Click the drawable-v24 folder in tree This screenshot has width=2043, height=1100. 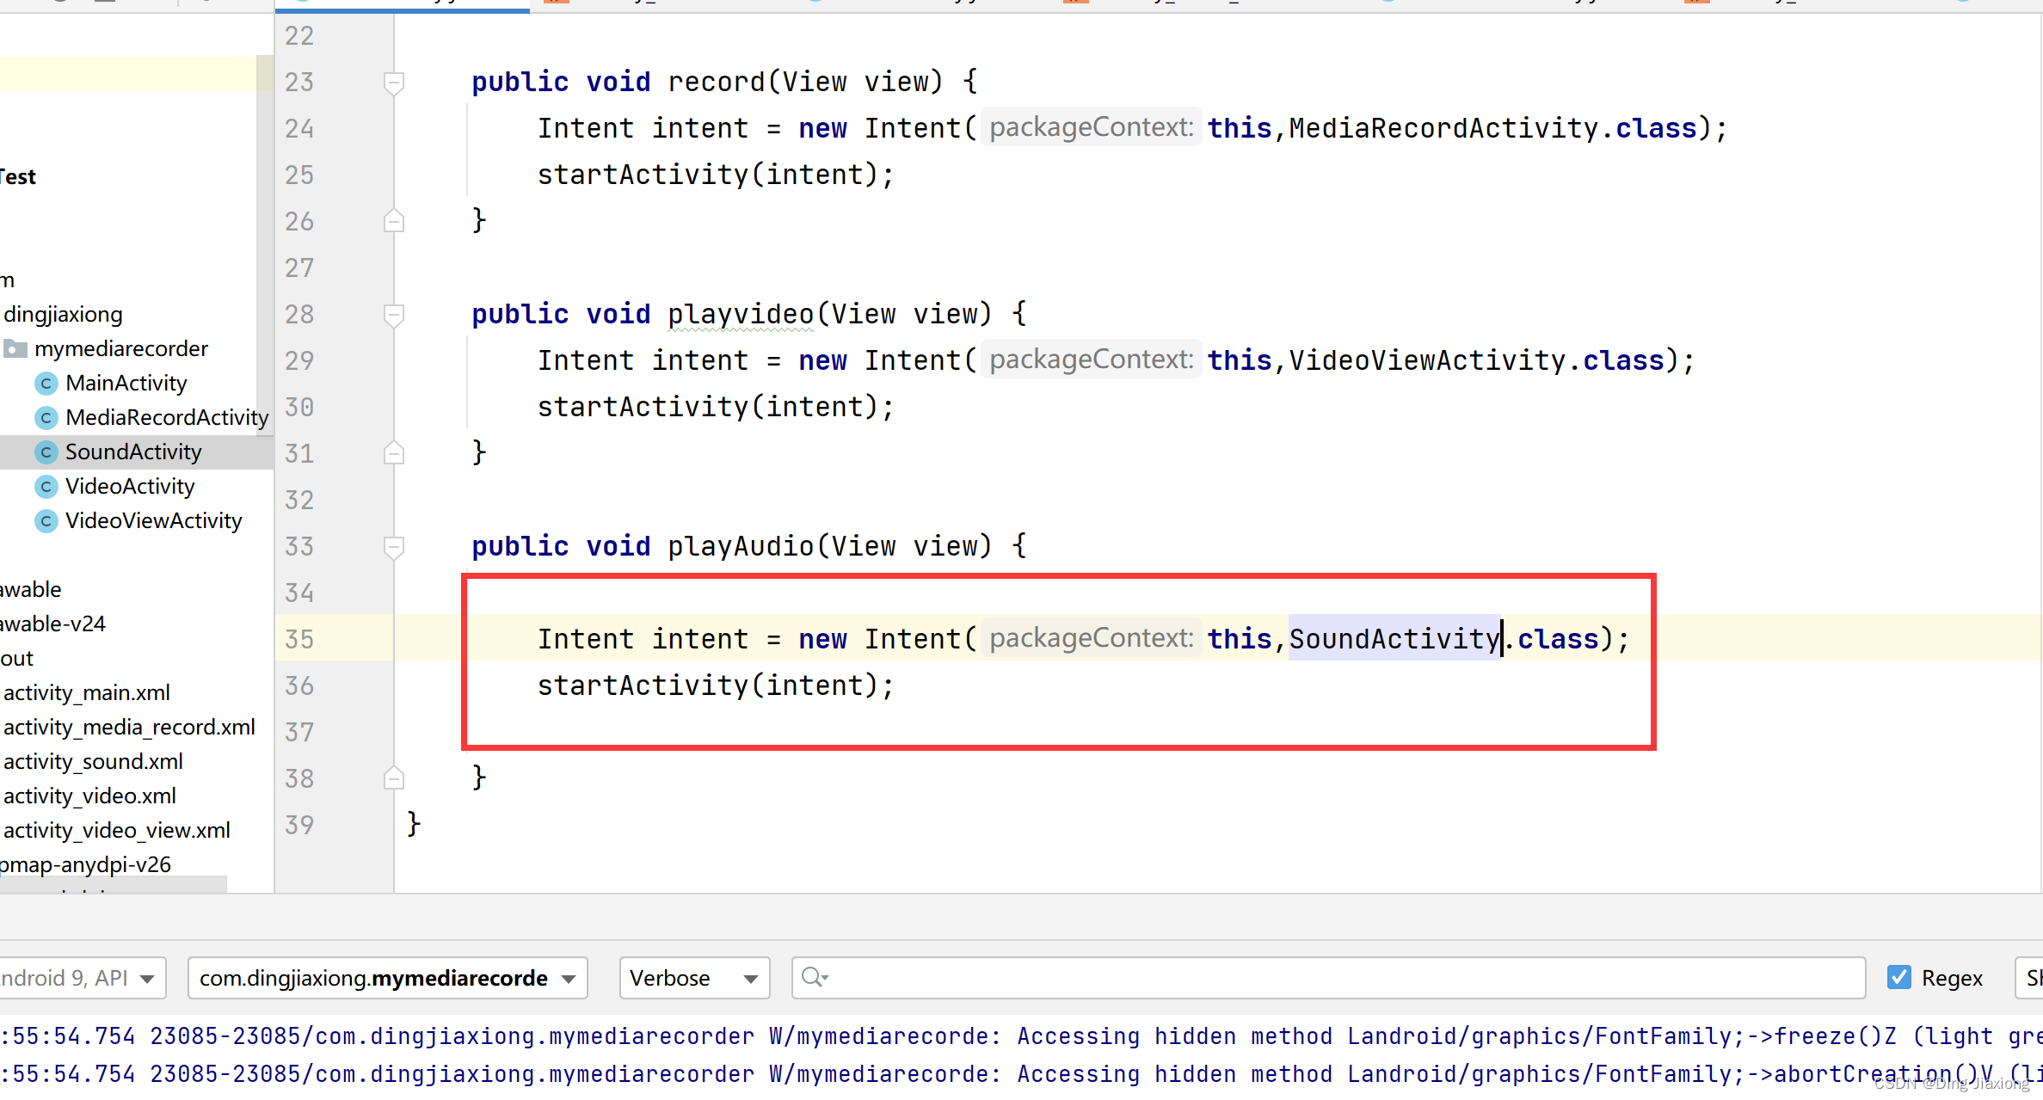point(52,624)
